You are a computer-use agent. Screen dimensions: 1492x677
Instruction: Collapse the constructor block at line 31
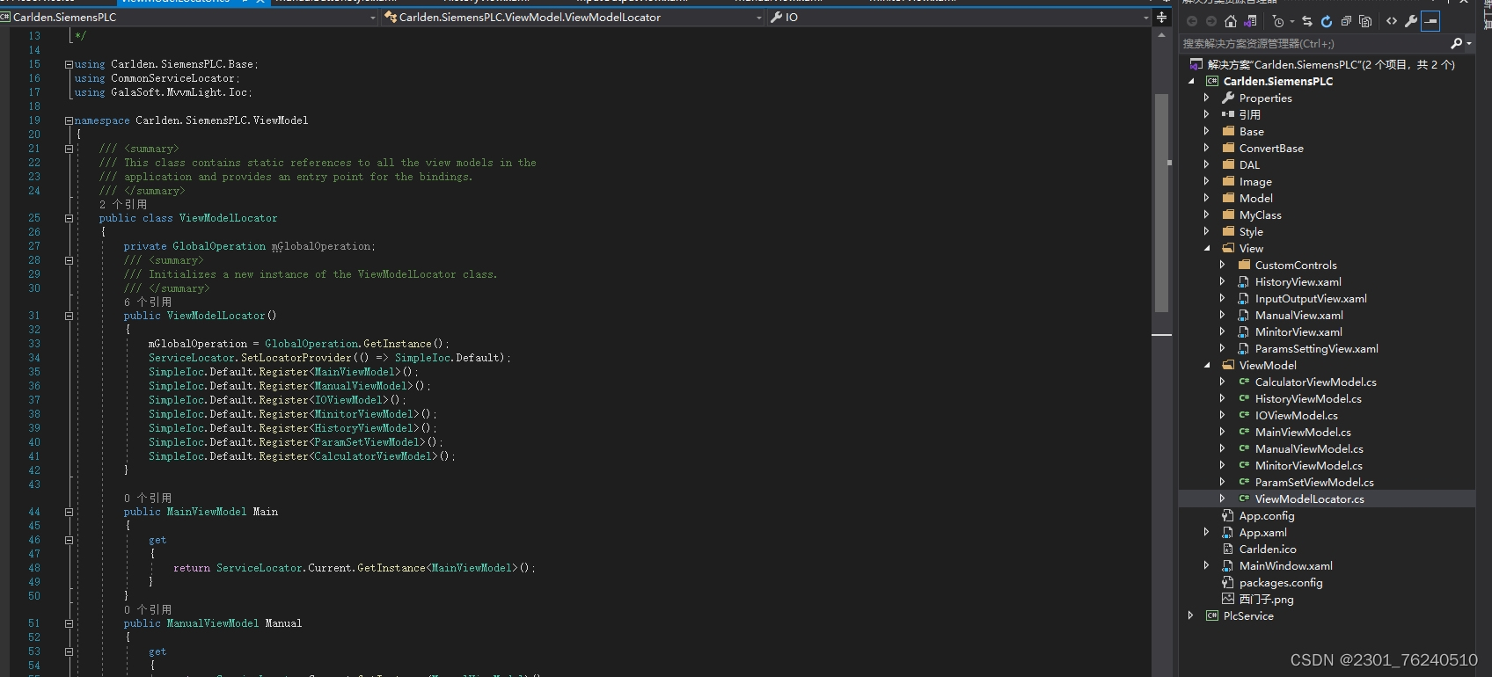69,316
